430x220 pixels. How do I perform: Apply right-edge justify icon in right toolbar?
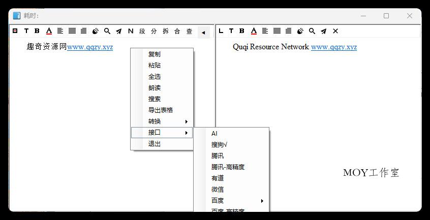tap(289, 31)
